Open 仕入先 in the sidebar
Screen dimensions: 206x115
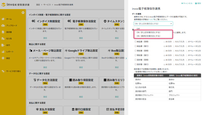point(9,39)
